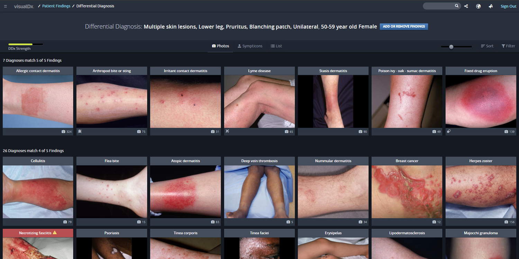Click Add or Remove Findings button
This screenshot has height=259, width=519.
pyautogui.click(x=404, y=27)
